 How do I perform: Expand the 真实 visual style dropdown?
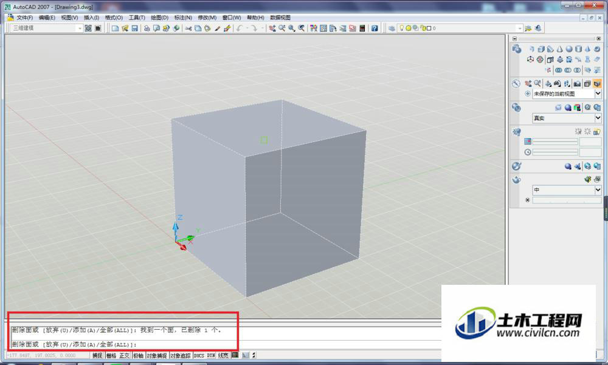pos(598,118)
